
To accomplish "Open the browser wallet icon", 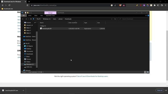I will [x=162, y=5].
